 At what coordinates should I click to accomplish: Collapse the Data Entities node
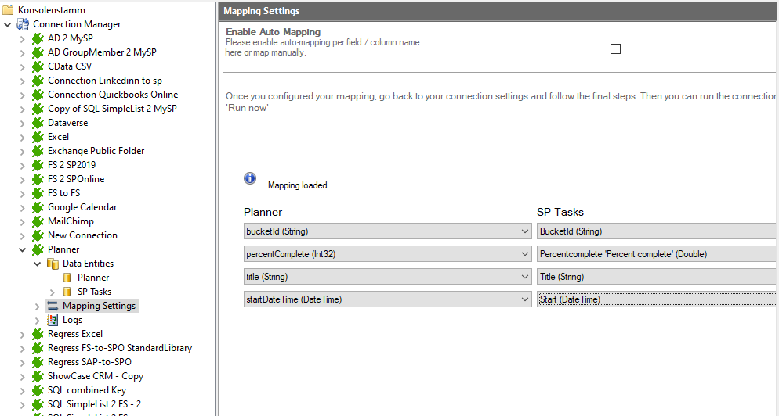click(x=38, y=264)
